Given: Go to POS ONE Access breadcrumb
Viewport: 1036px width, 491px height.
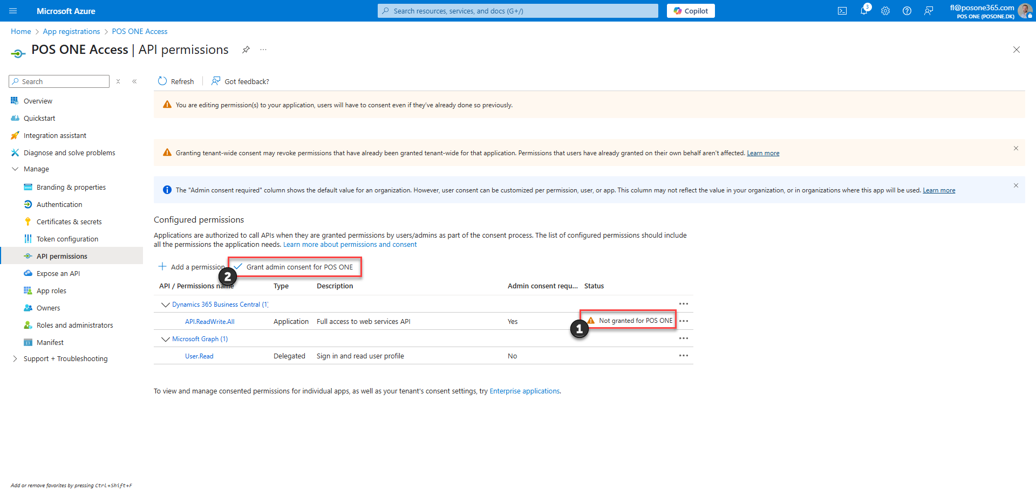Looking at the screenshot, I should [x=140, y=31].
